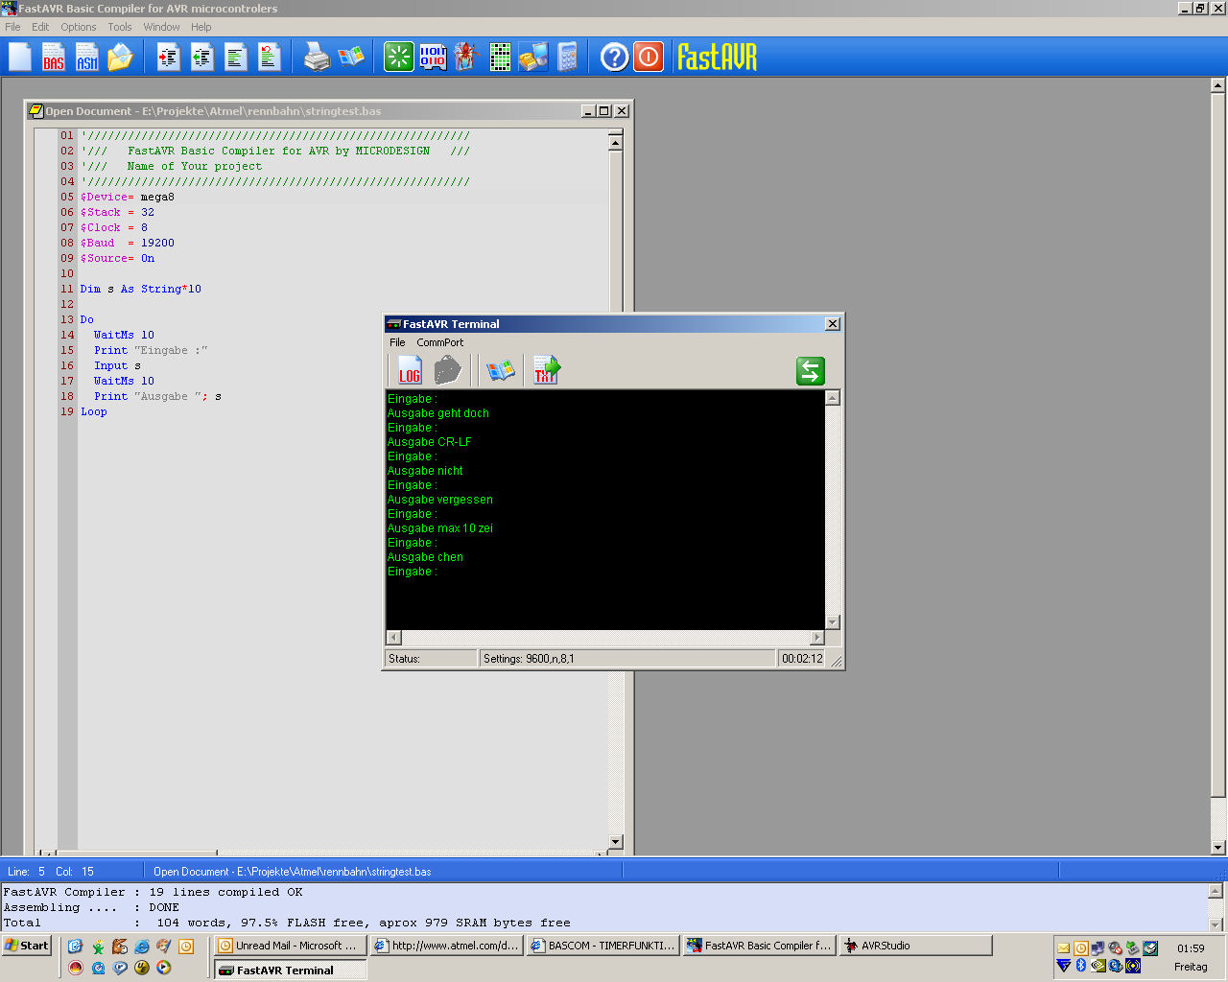Click '$Baud = 19200' line
The image size is (1228, 982).
tap(128, 243)
